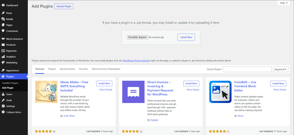Image resolution: width=294 pixels, height=135 pixels.
Task: Switch to the Recommended tab
Action: (67, 69)
